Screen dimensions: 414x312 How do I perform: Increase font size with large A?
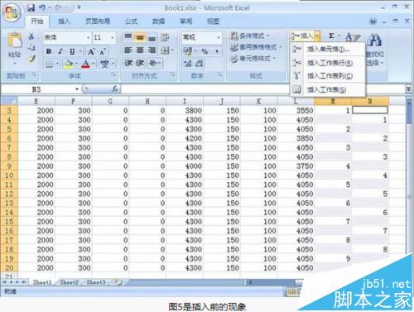(x=91, y=51)
